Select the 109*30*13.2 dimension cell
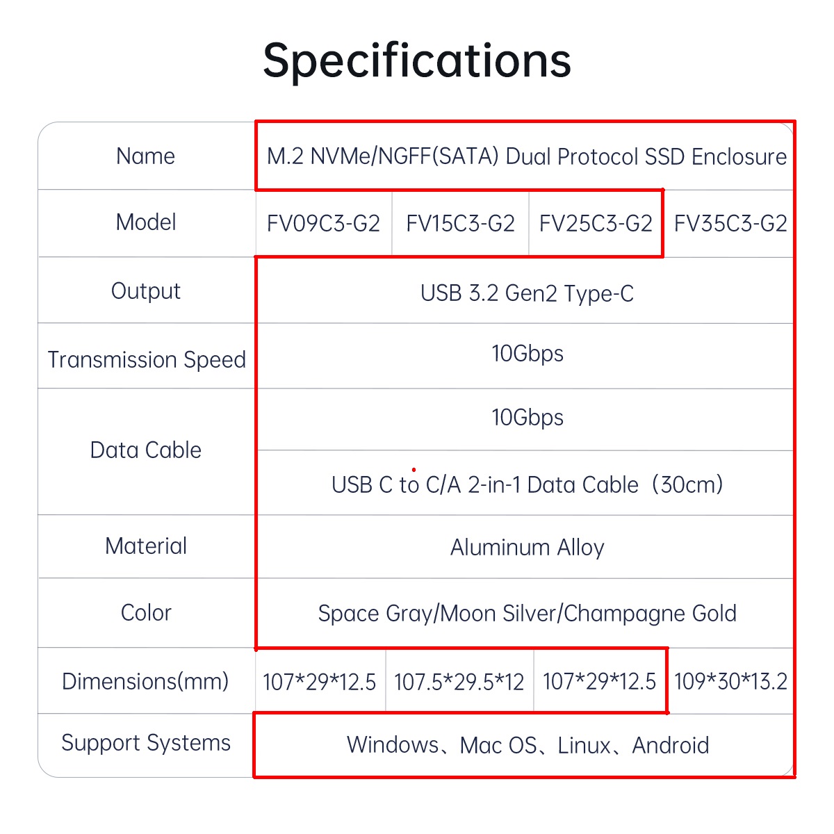This screenshot has width=834, height=834. 730,682
